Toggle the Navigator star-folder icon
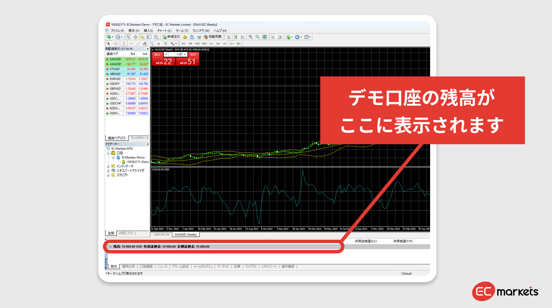The width and height of the screenshot is (552, 308). (x=142, y=37)
